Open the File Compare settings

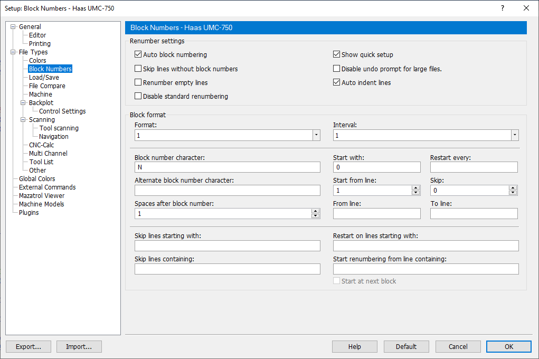46,86
